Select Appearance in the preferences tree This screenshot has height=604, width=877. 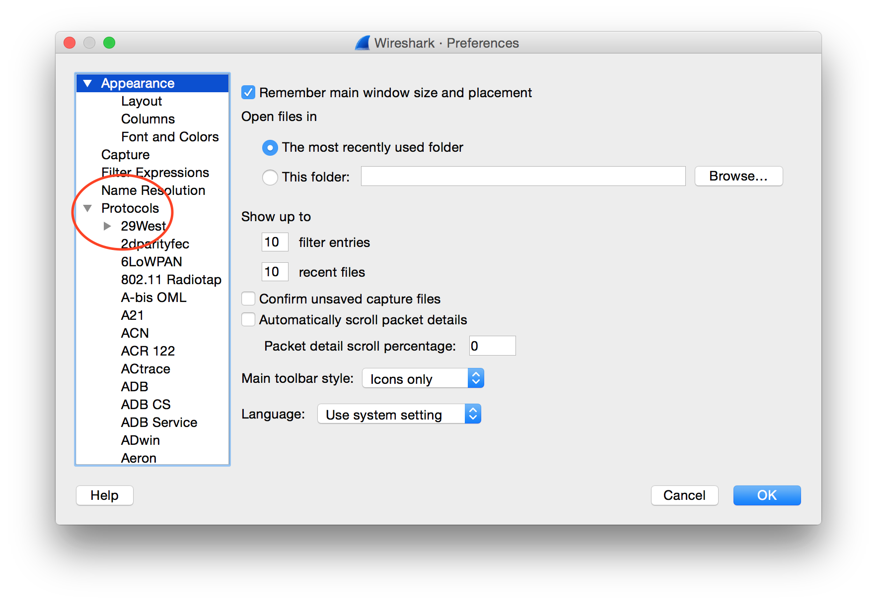[x=152, y=83]
